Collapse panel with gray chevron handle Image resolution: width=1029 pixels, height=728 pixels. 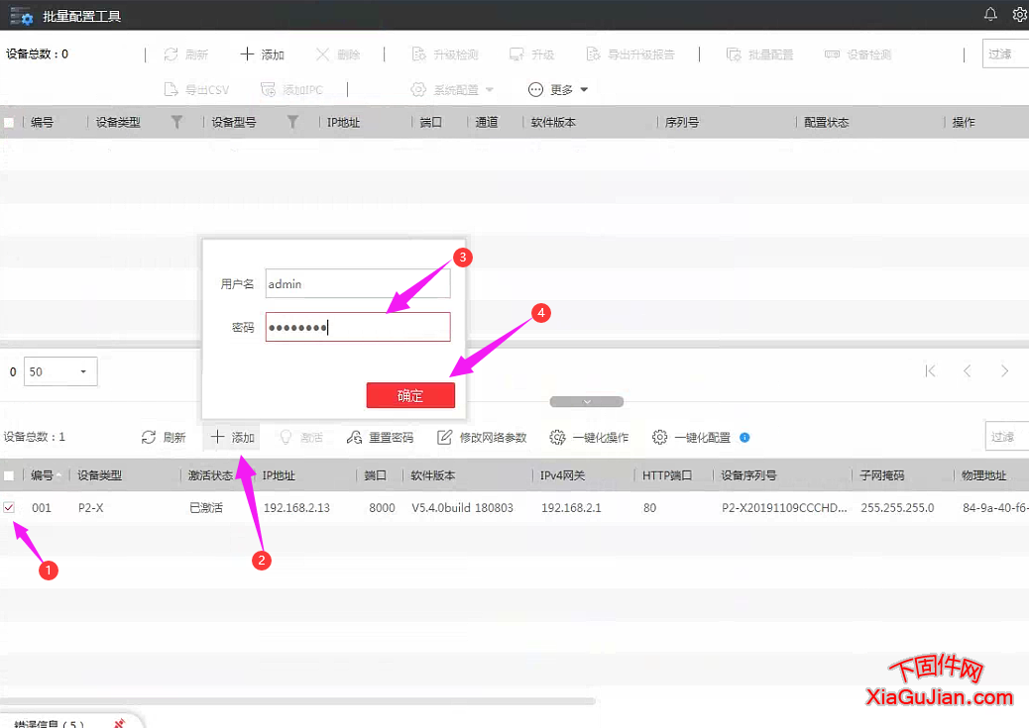pyautogui.click(x=587, y=401)
